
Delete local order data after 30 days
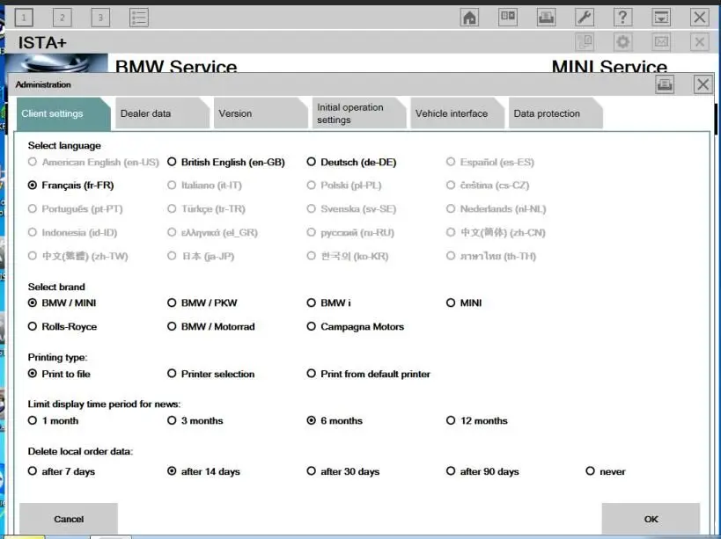click(343, 471)
